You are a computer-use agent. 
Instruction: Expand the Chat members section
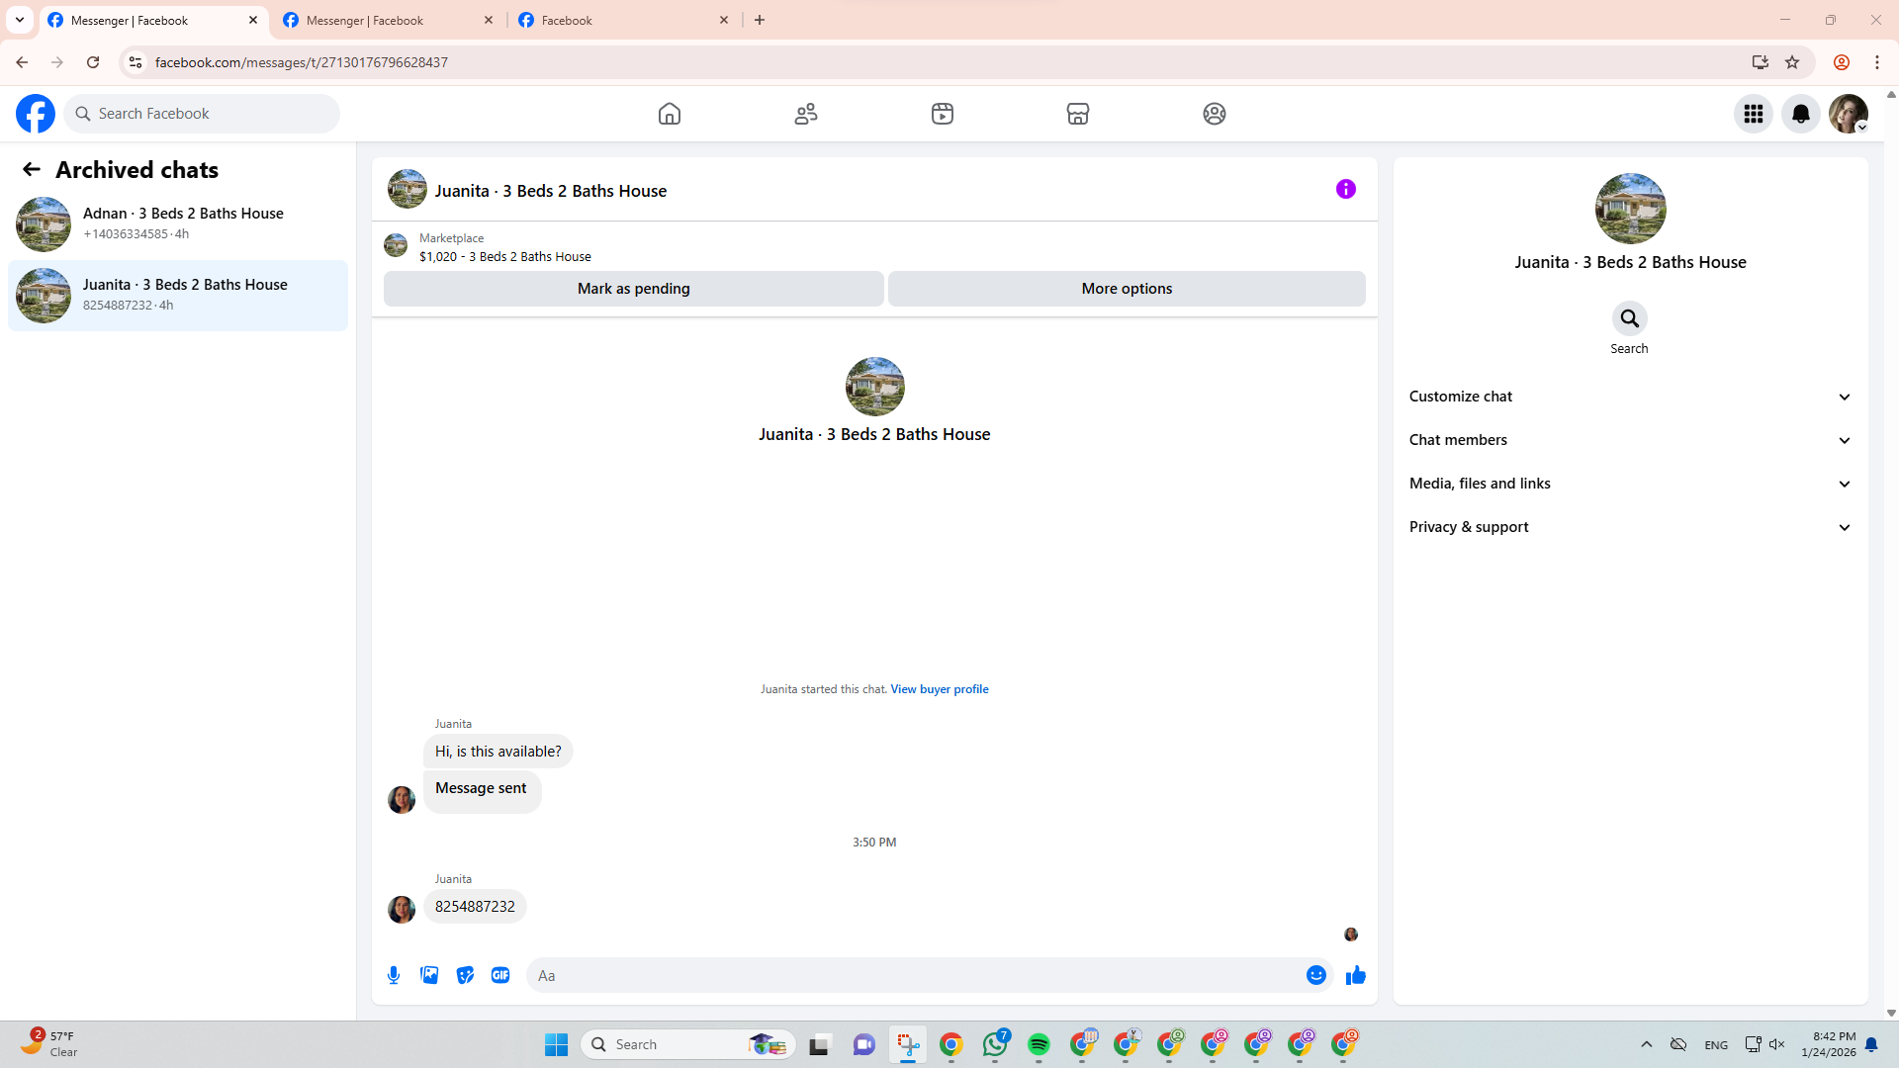(1629, 440)
